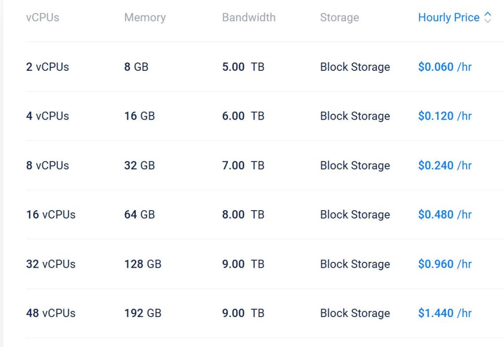The image size is (504, 347).
Task: Select the Storage column header
Action: click(x=339, y=18)
